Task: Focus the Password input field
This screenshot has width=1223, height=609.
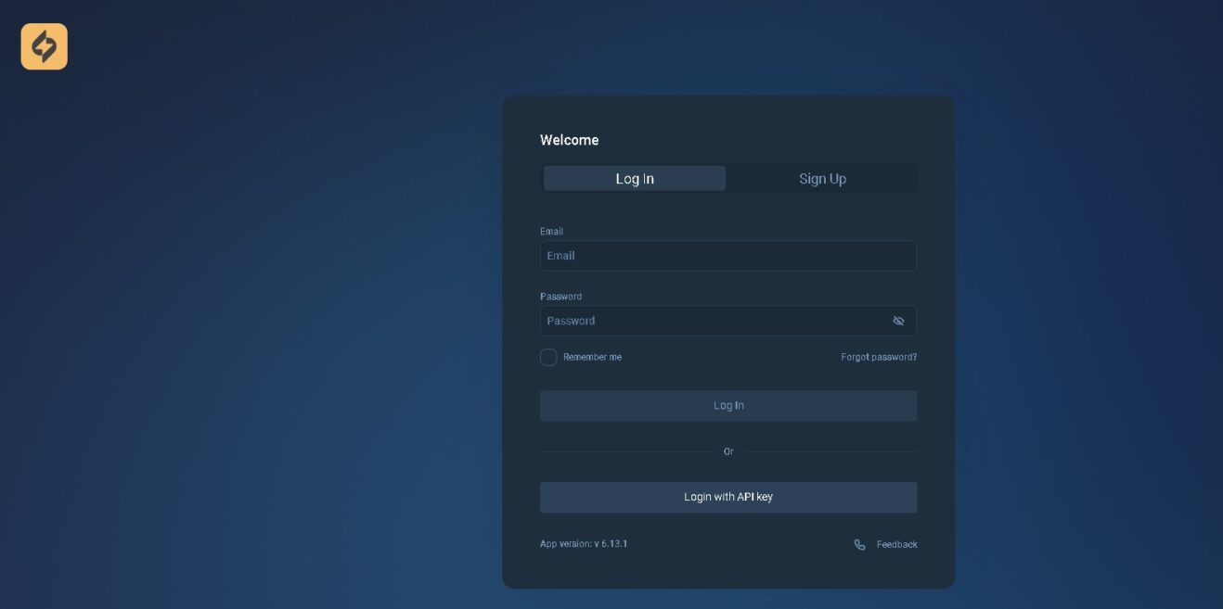Action: [x=710, y=321]
